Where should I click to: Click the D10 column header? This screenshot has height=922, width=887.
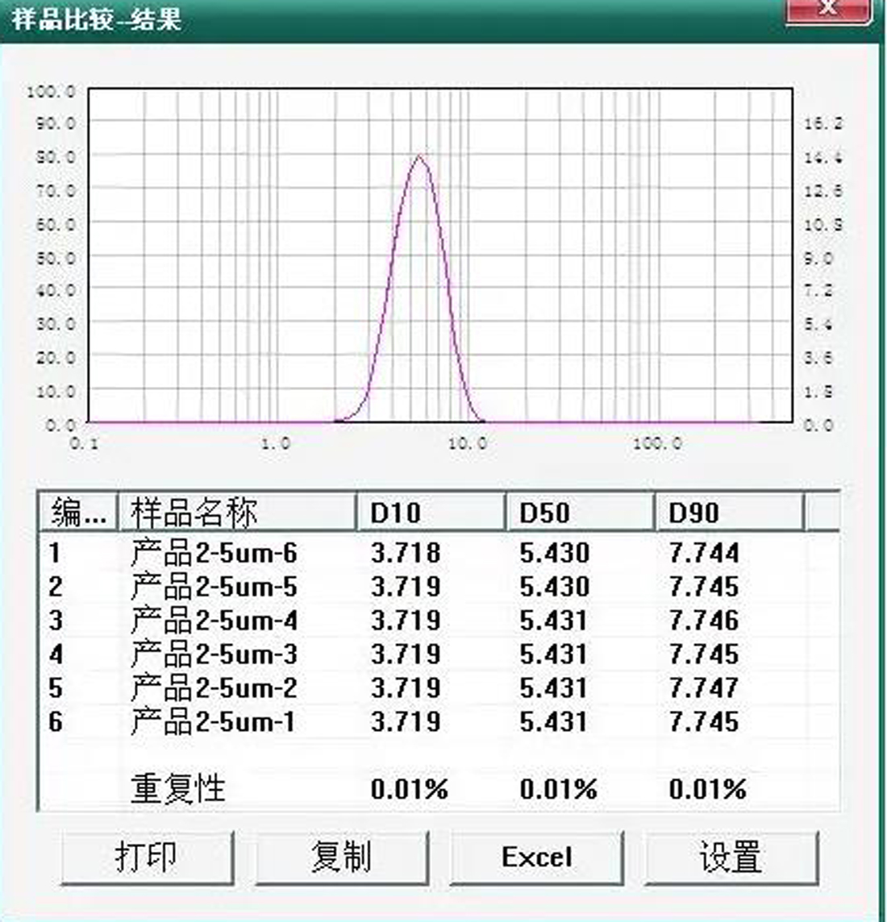pyautogui.click(x=431, y=512)
